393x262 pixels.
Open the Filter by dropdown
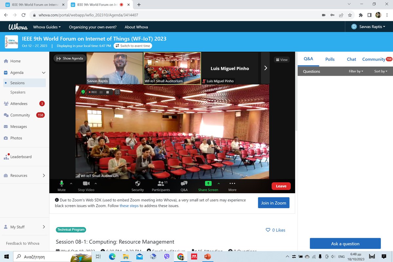pos(356,71)
